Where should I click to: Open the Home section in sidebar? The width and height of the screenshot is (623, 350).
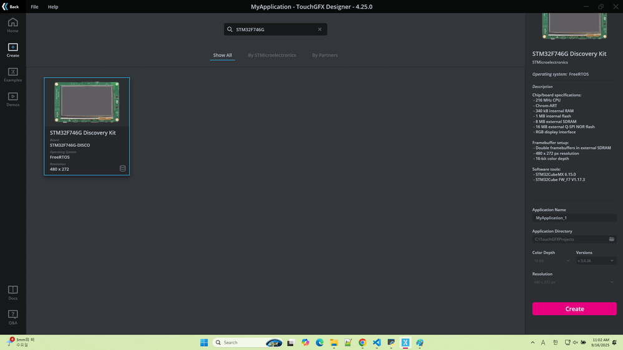pos(12,25)
